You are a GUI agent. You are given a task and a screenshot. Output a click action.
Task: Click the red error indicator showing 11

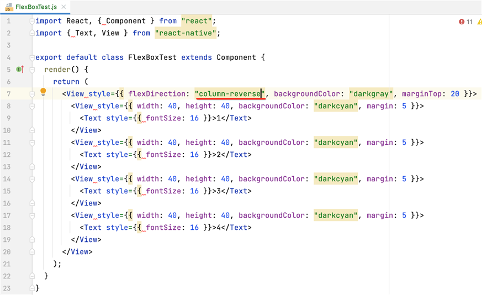click(465, 22)
